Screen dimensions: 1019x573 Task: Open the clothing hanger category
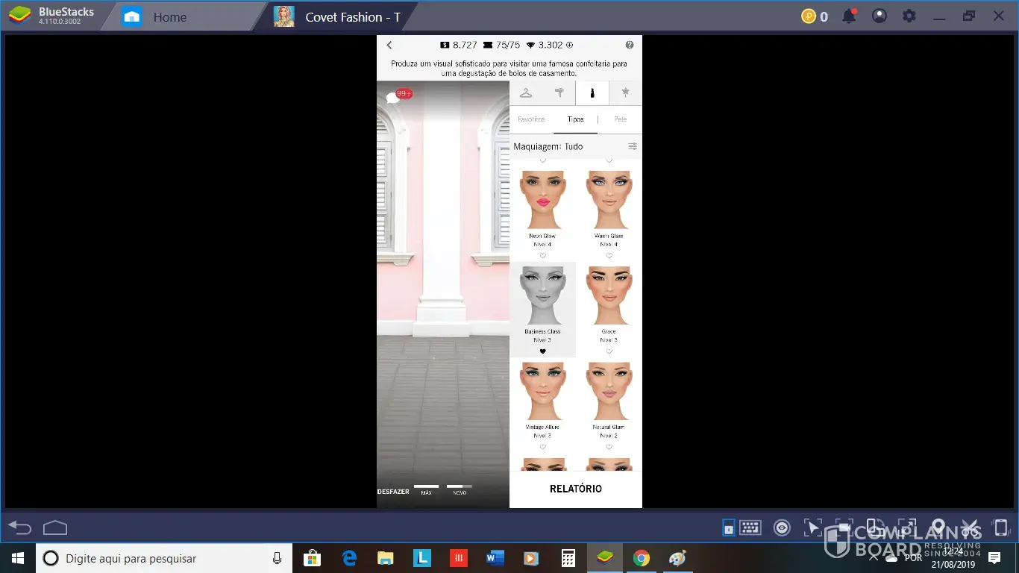point(526,93)
